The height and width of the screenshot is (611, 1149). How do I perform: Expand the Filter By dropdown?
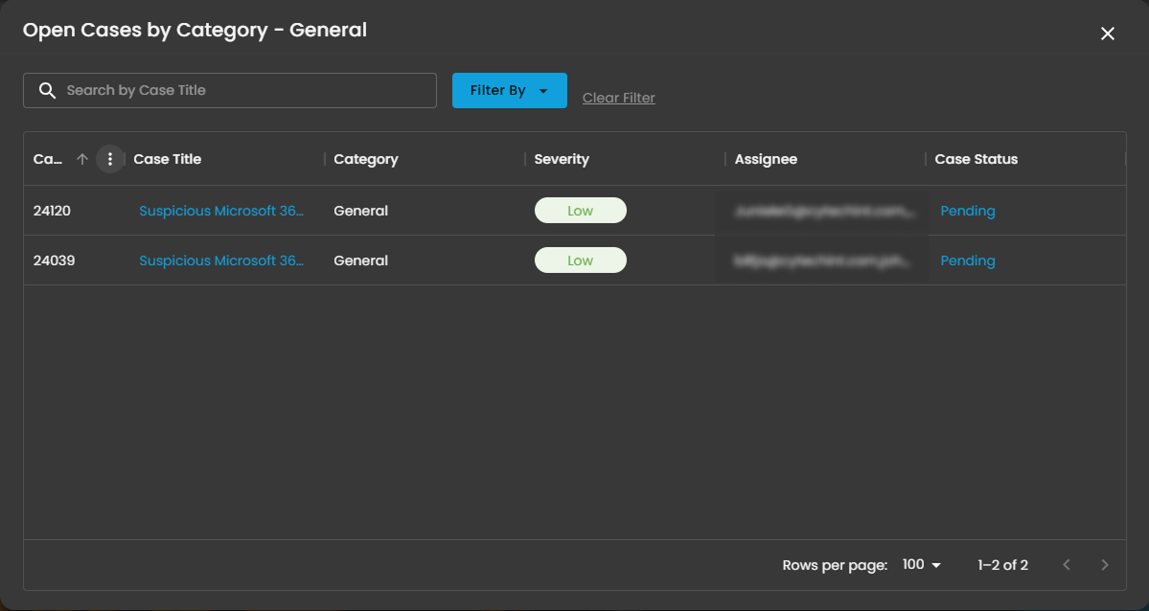coord(509,90)
